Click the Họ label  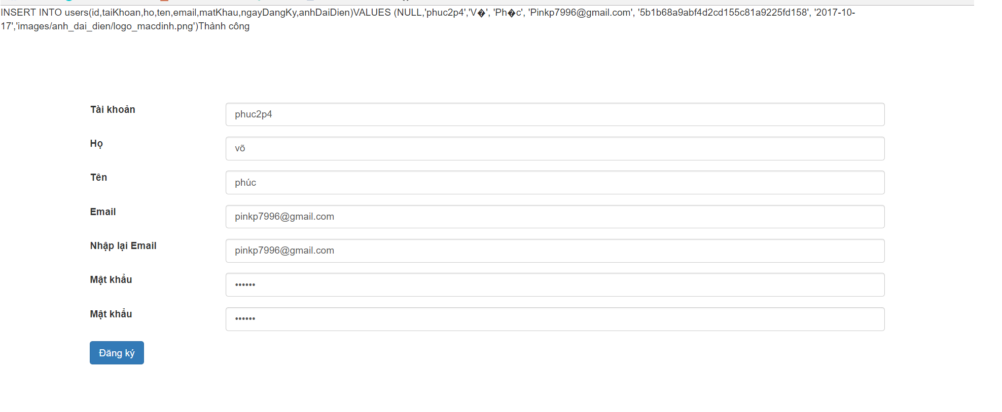click(x=96, y=144)
